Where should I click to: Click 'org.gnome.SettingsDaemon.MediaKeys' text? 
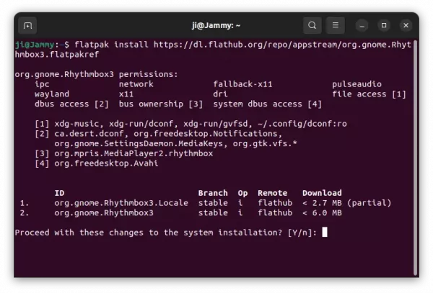click(139, 144)
